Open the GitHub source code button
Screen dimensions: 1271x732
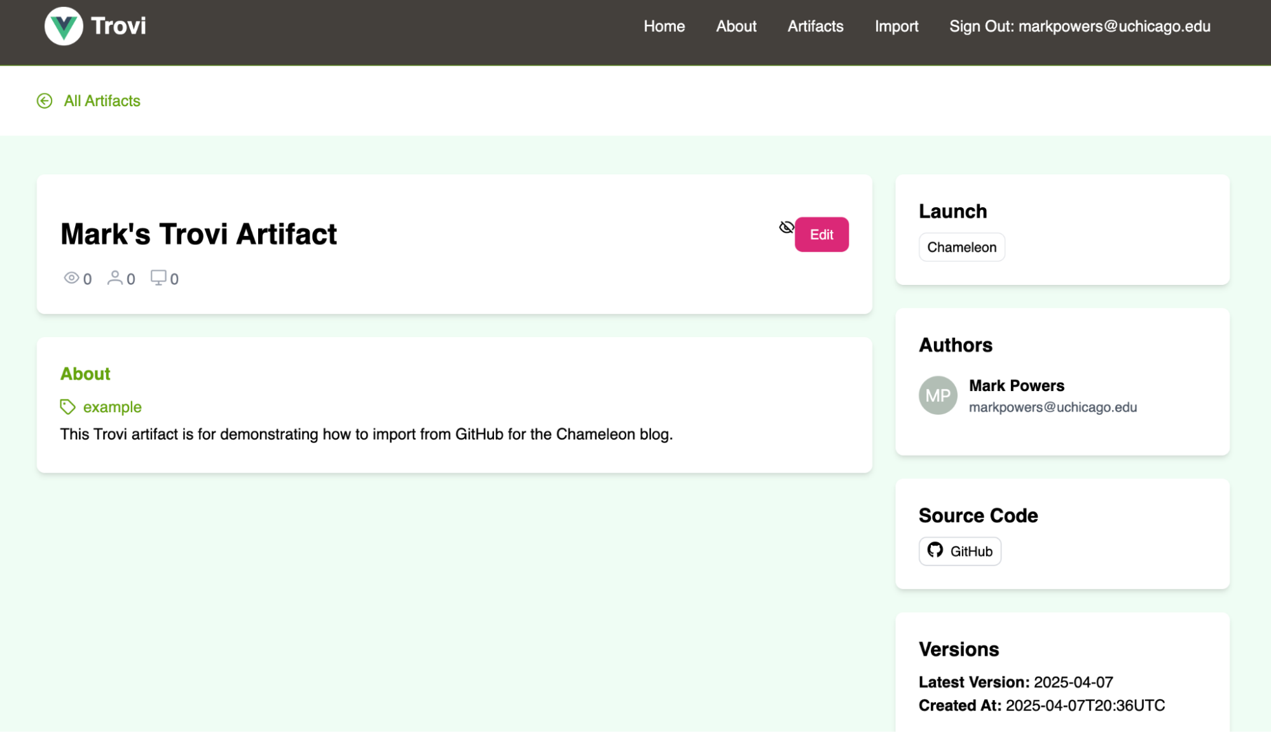tap(959, 551)
